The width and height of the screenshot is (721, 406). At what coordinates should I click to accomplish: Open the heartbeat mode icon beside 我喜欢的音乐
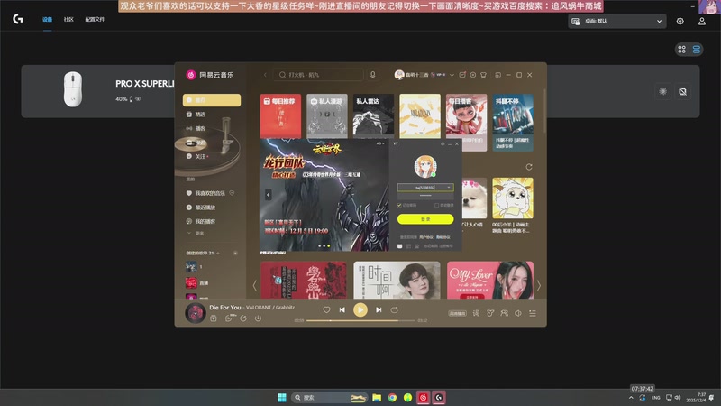(x=232, y=193)
